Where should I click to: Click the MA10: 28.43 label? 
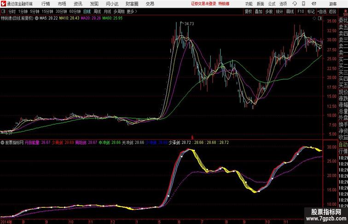click(69, 18)
